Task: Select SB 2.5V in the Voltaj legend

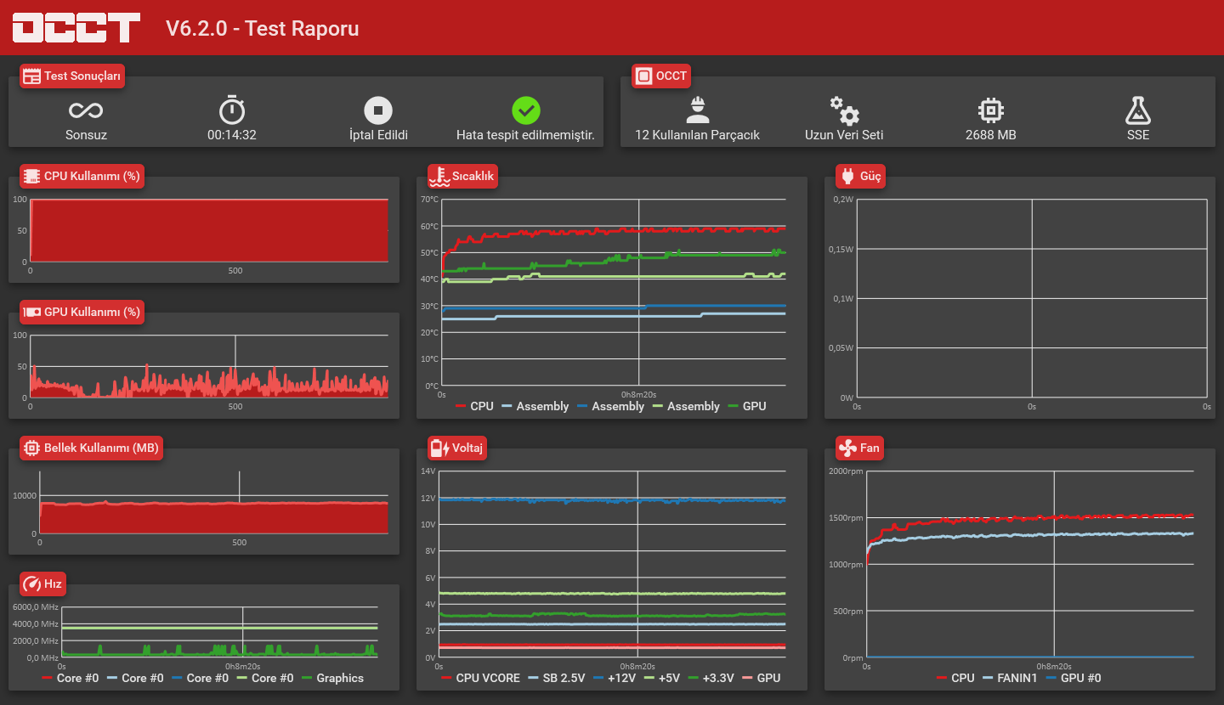Action: 556,678
